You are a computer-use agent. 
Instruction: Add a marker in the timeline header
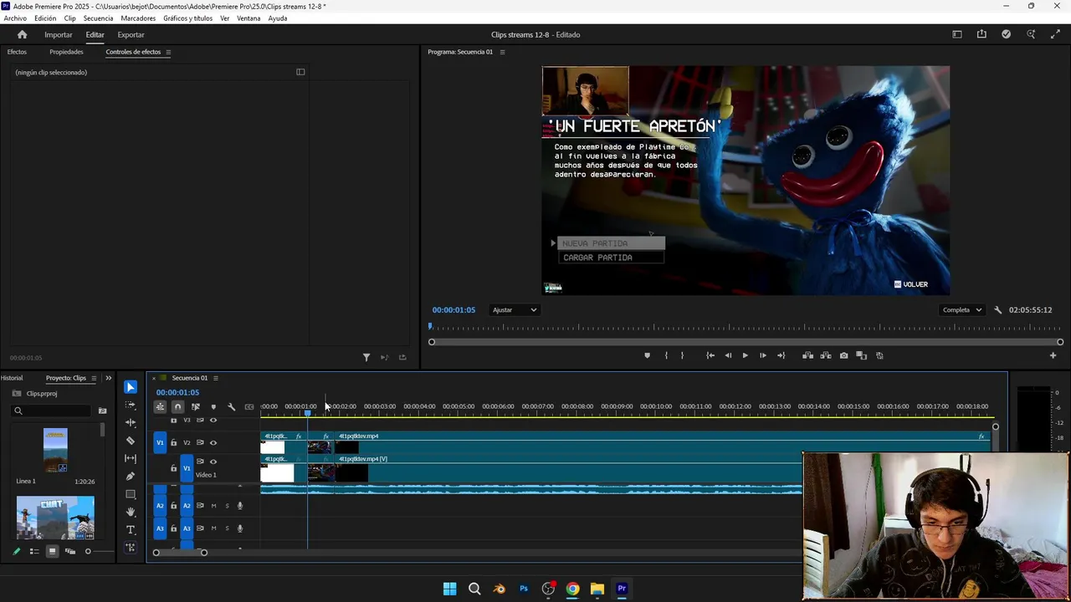tap(213, 407)
